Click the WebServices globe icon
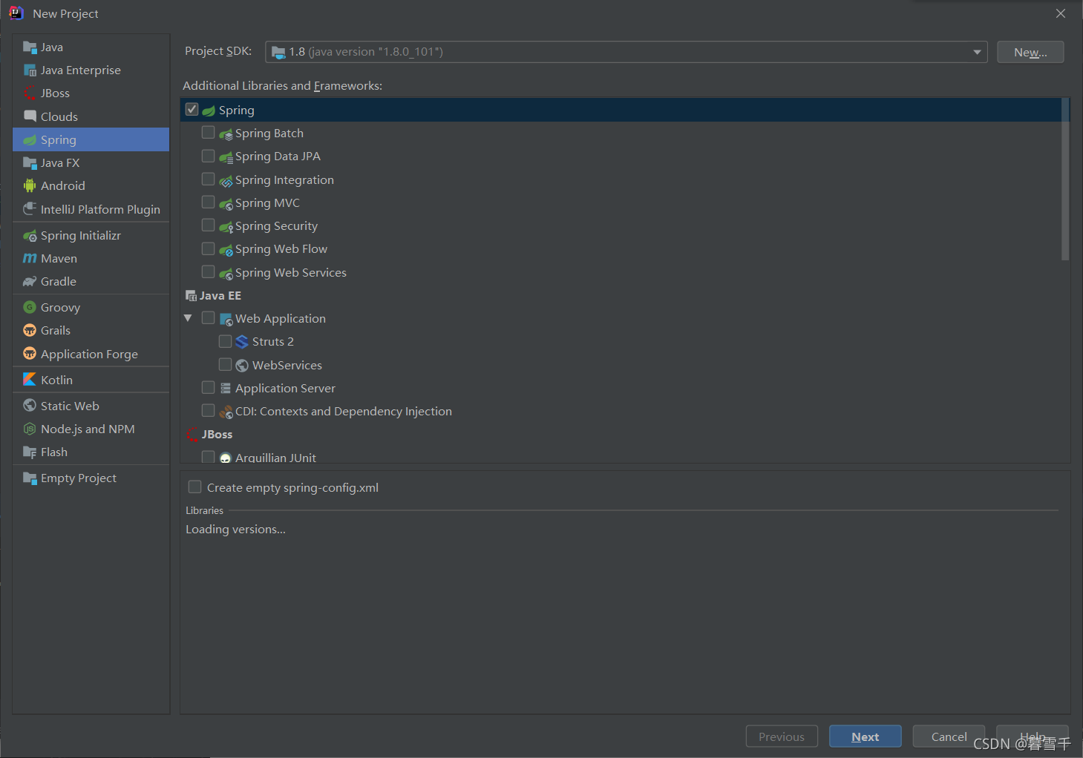This screenshot has width=1083, height=758. coord(242,365)
